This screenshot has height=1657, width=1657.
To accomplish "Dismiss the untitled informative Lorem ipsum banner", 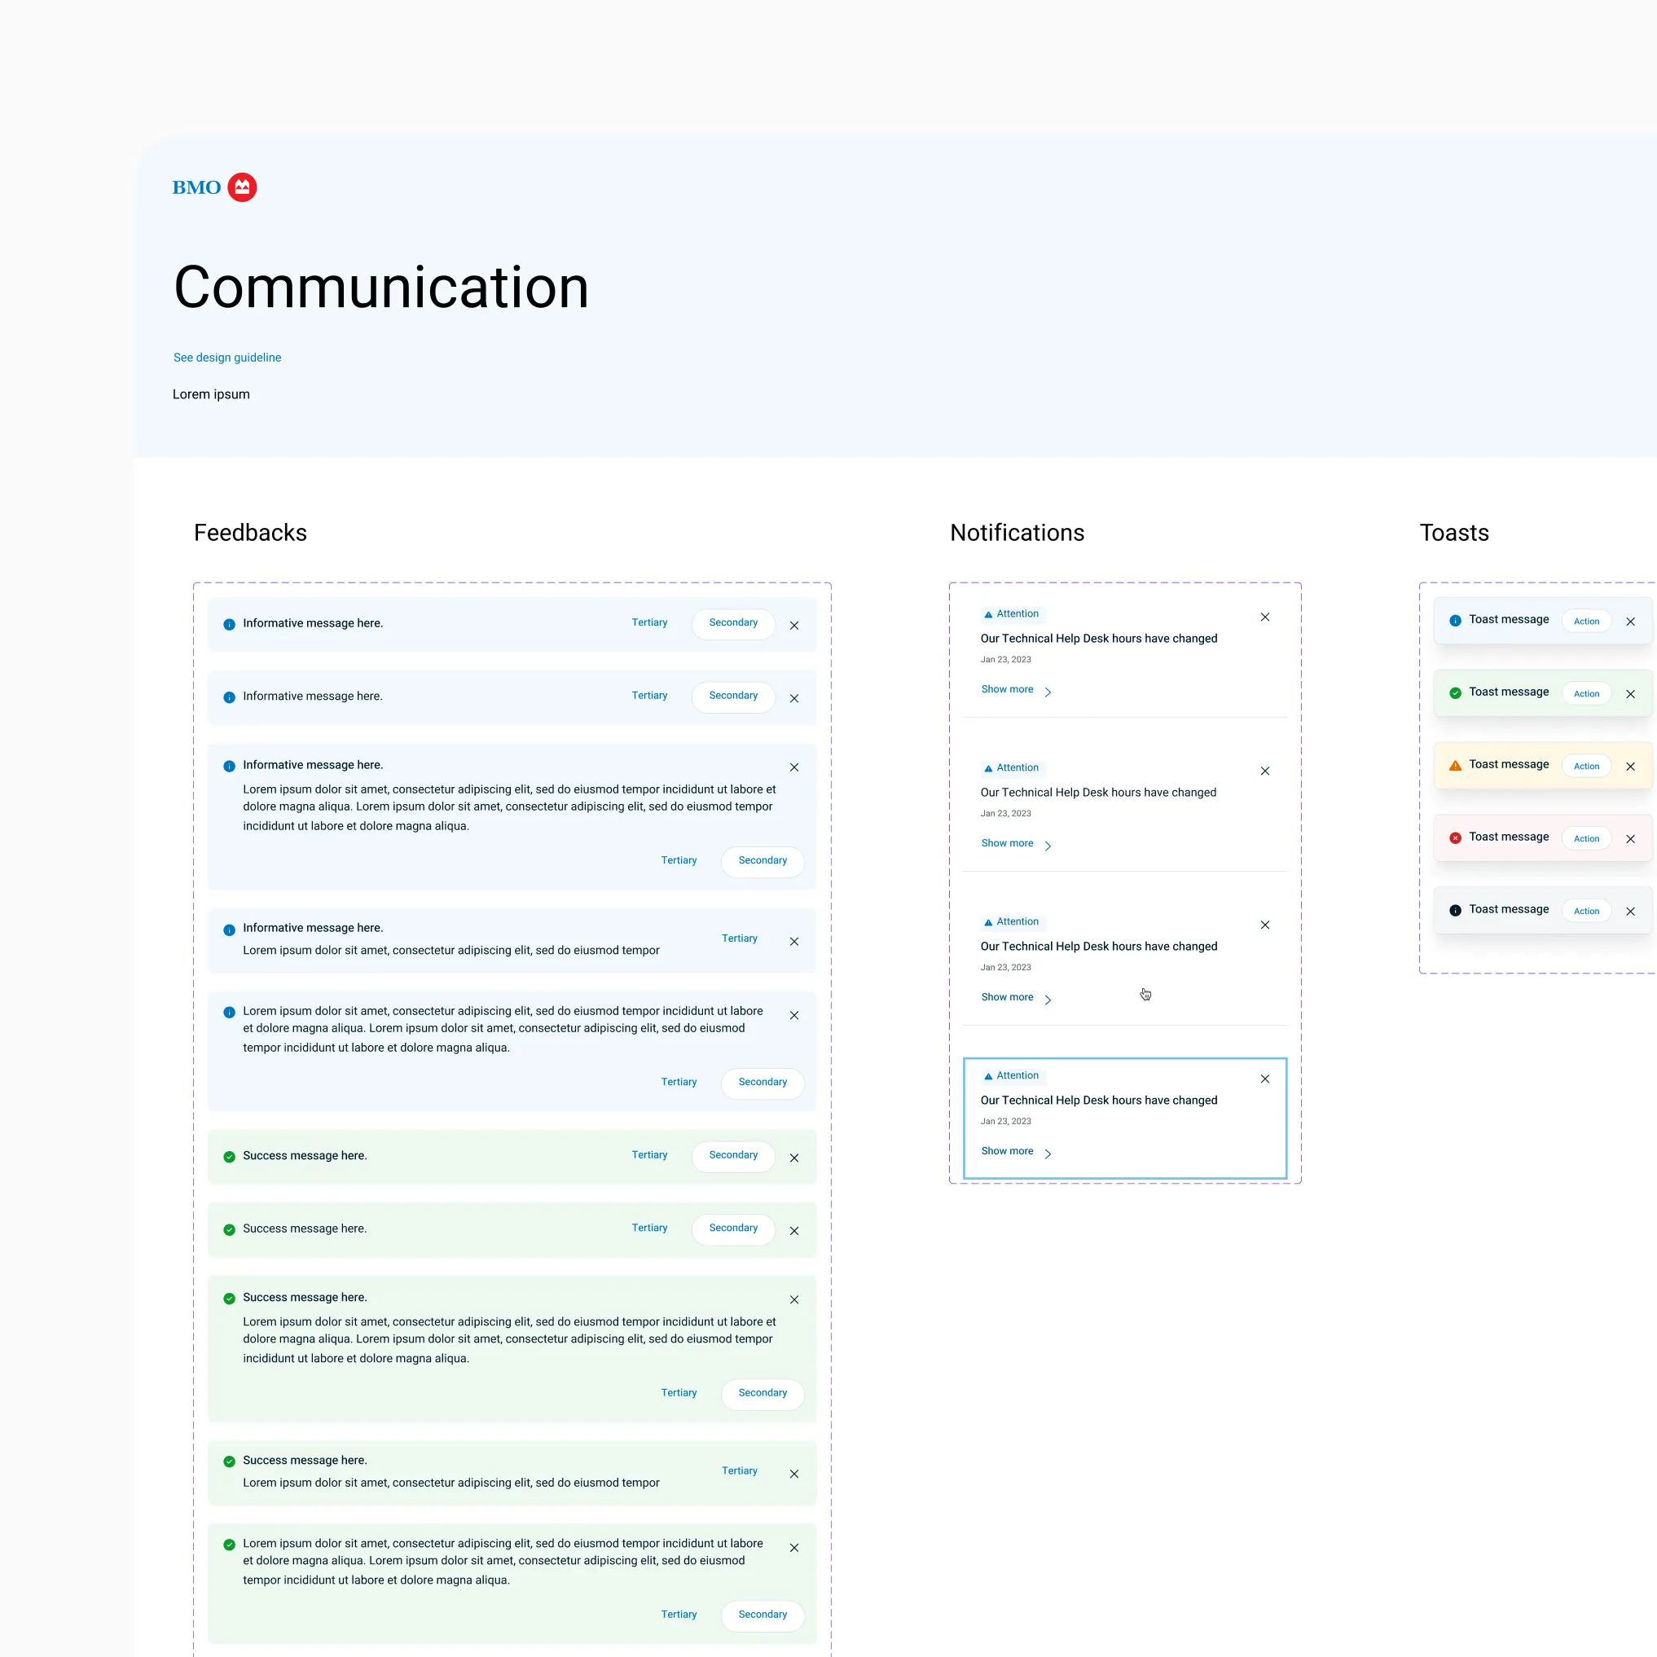I will (794, 1016).
